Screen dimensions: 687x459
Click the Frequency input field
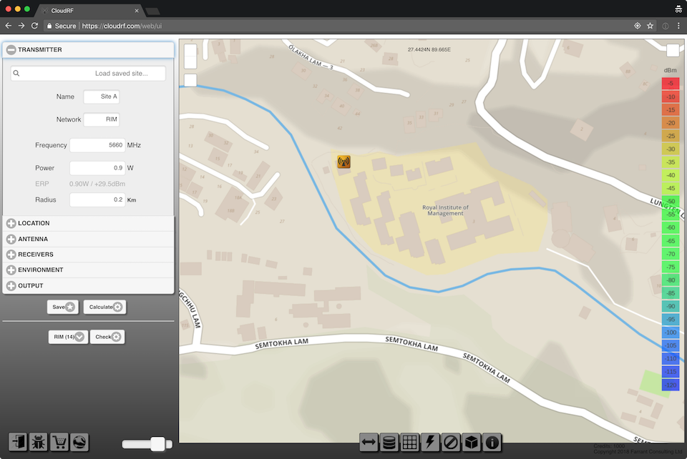(97, 144)
